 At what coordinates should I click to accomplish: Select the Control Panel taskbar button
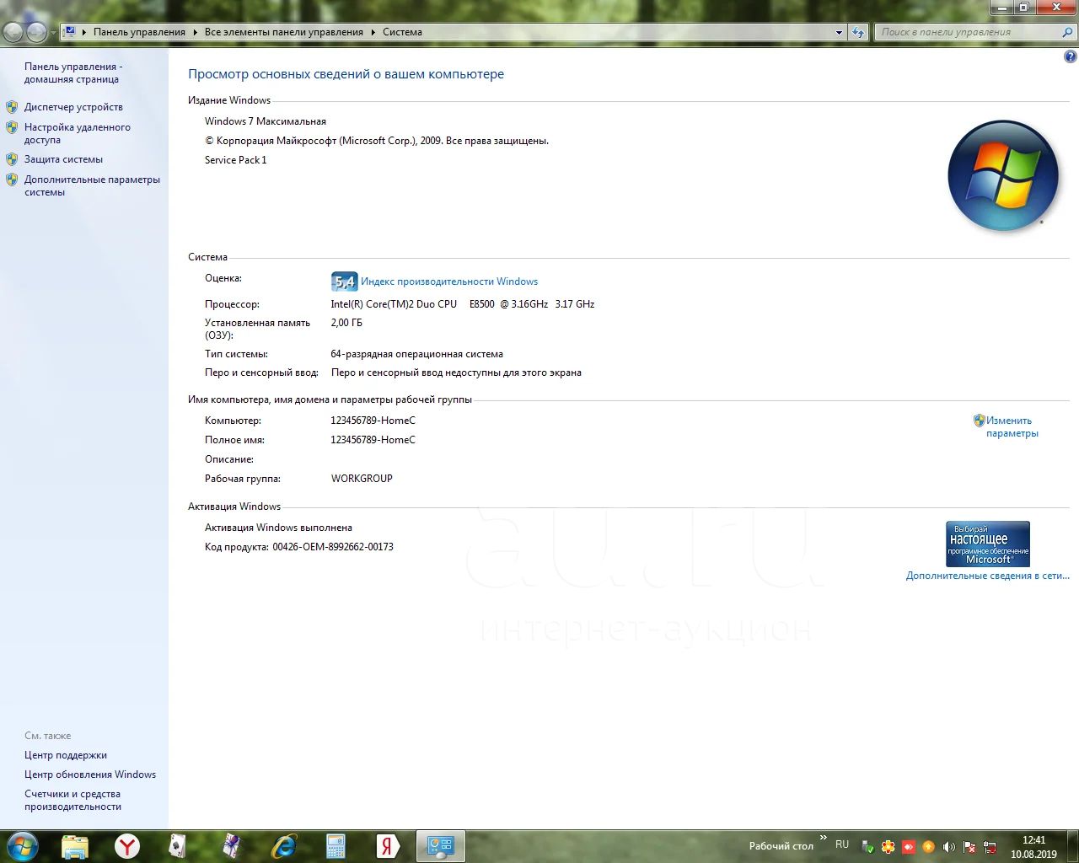pyautogui.click(x=441, y=846)
